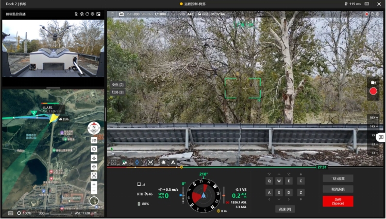Image resolution: width=386 pixels, height=219 pixels.
Task: Open the chat message side panel icon
Action: click(381, 137)
